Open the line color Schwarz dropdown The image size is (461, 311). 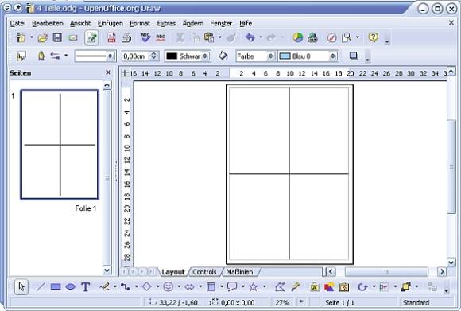click(x=205, y=56)
